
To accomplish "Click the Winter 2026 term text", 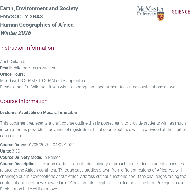I will [15, 33].
